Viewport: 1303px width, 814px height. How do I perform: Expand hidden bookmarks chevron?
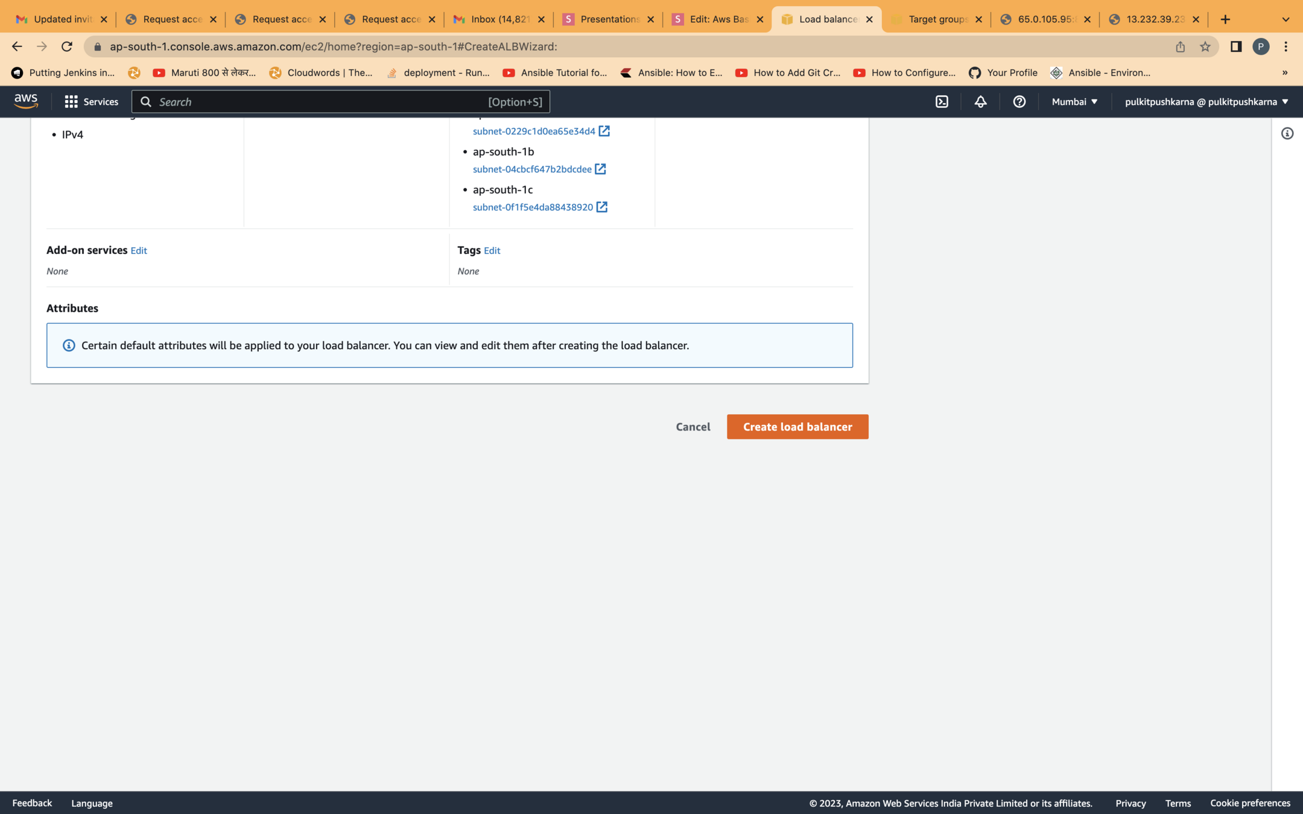(x=1284, y=72)
